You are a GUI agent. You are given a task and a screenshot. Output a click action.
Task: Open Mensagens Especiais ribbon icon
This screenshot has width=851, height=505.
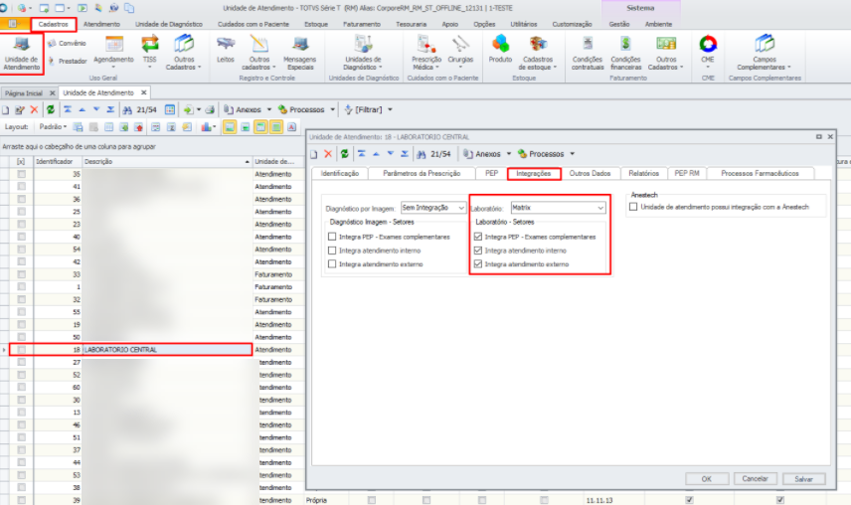(x=299, y=53)
